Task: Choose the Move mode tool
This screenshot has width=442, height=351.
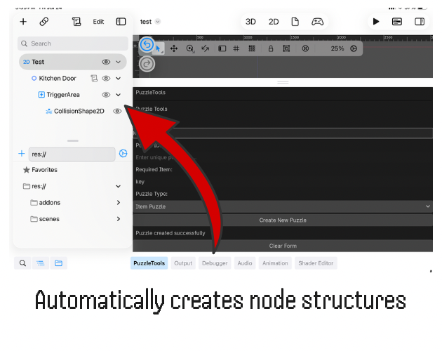Action: 174,49
